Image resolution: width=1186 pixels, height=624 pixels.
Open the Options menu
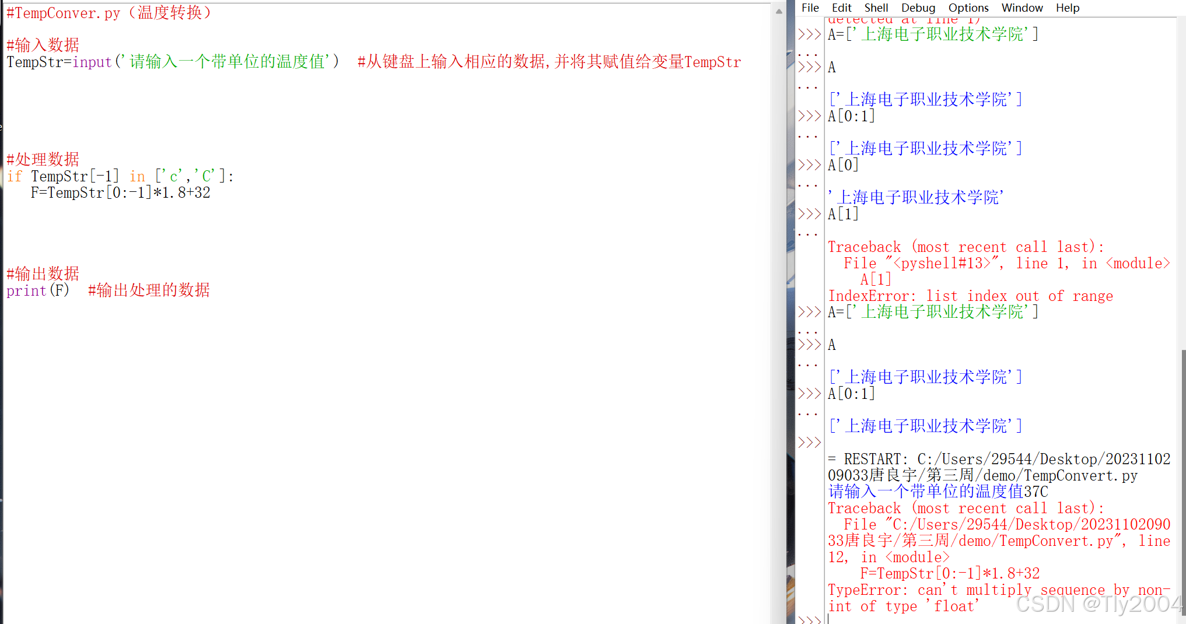pyautogui.click(x=968, y=8)
